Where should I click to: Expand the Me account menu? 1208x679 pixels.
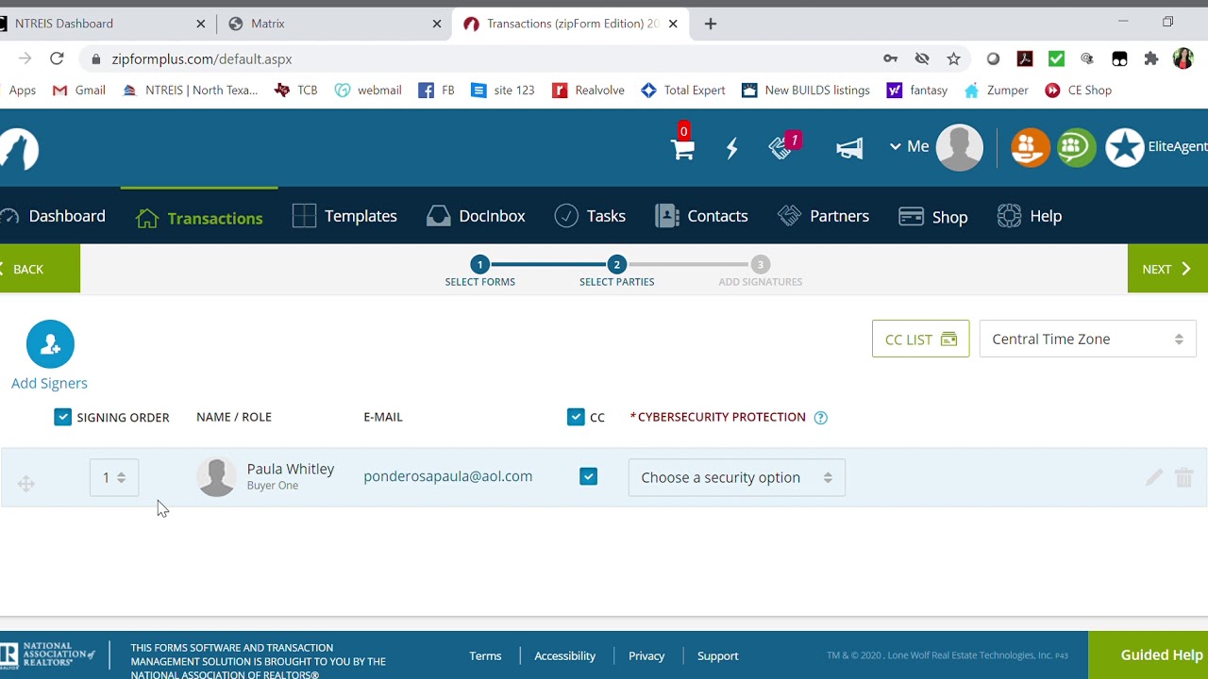tap(909, 147)
